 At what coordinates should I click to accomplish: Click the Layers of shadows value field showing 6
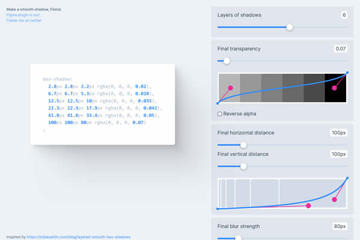344,15
